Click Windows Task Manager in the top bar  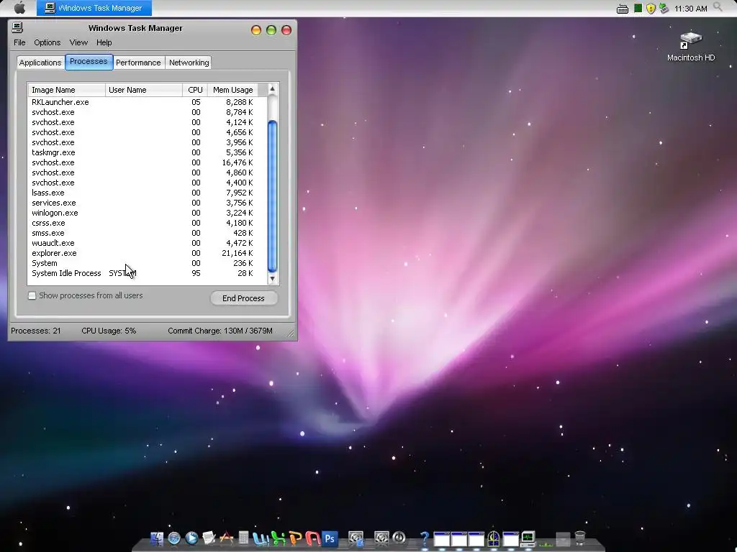pos(94,8)
